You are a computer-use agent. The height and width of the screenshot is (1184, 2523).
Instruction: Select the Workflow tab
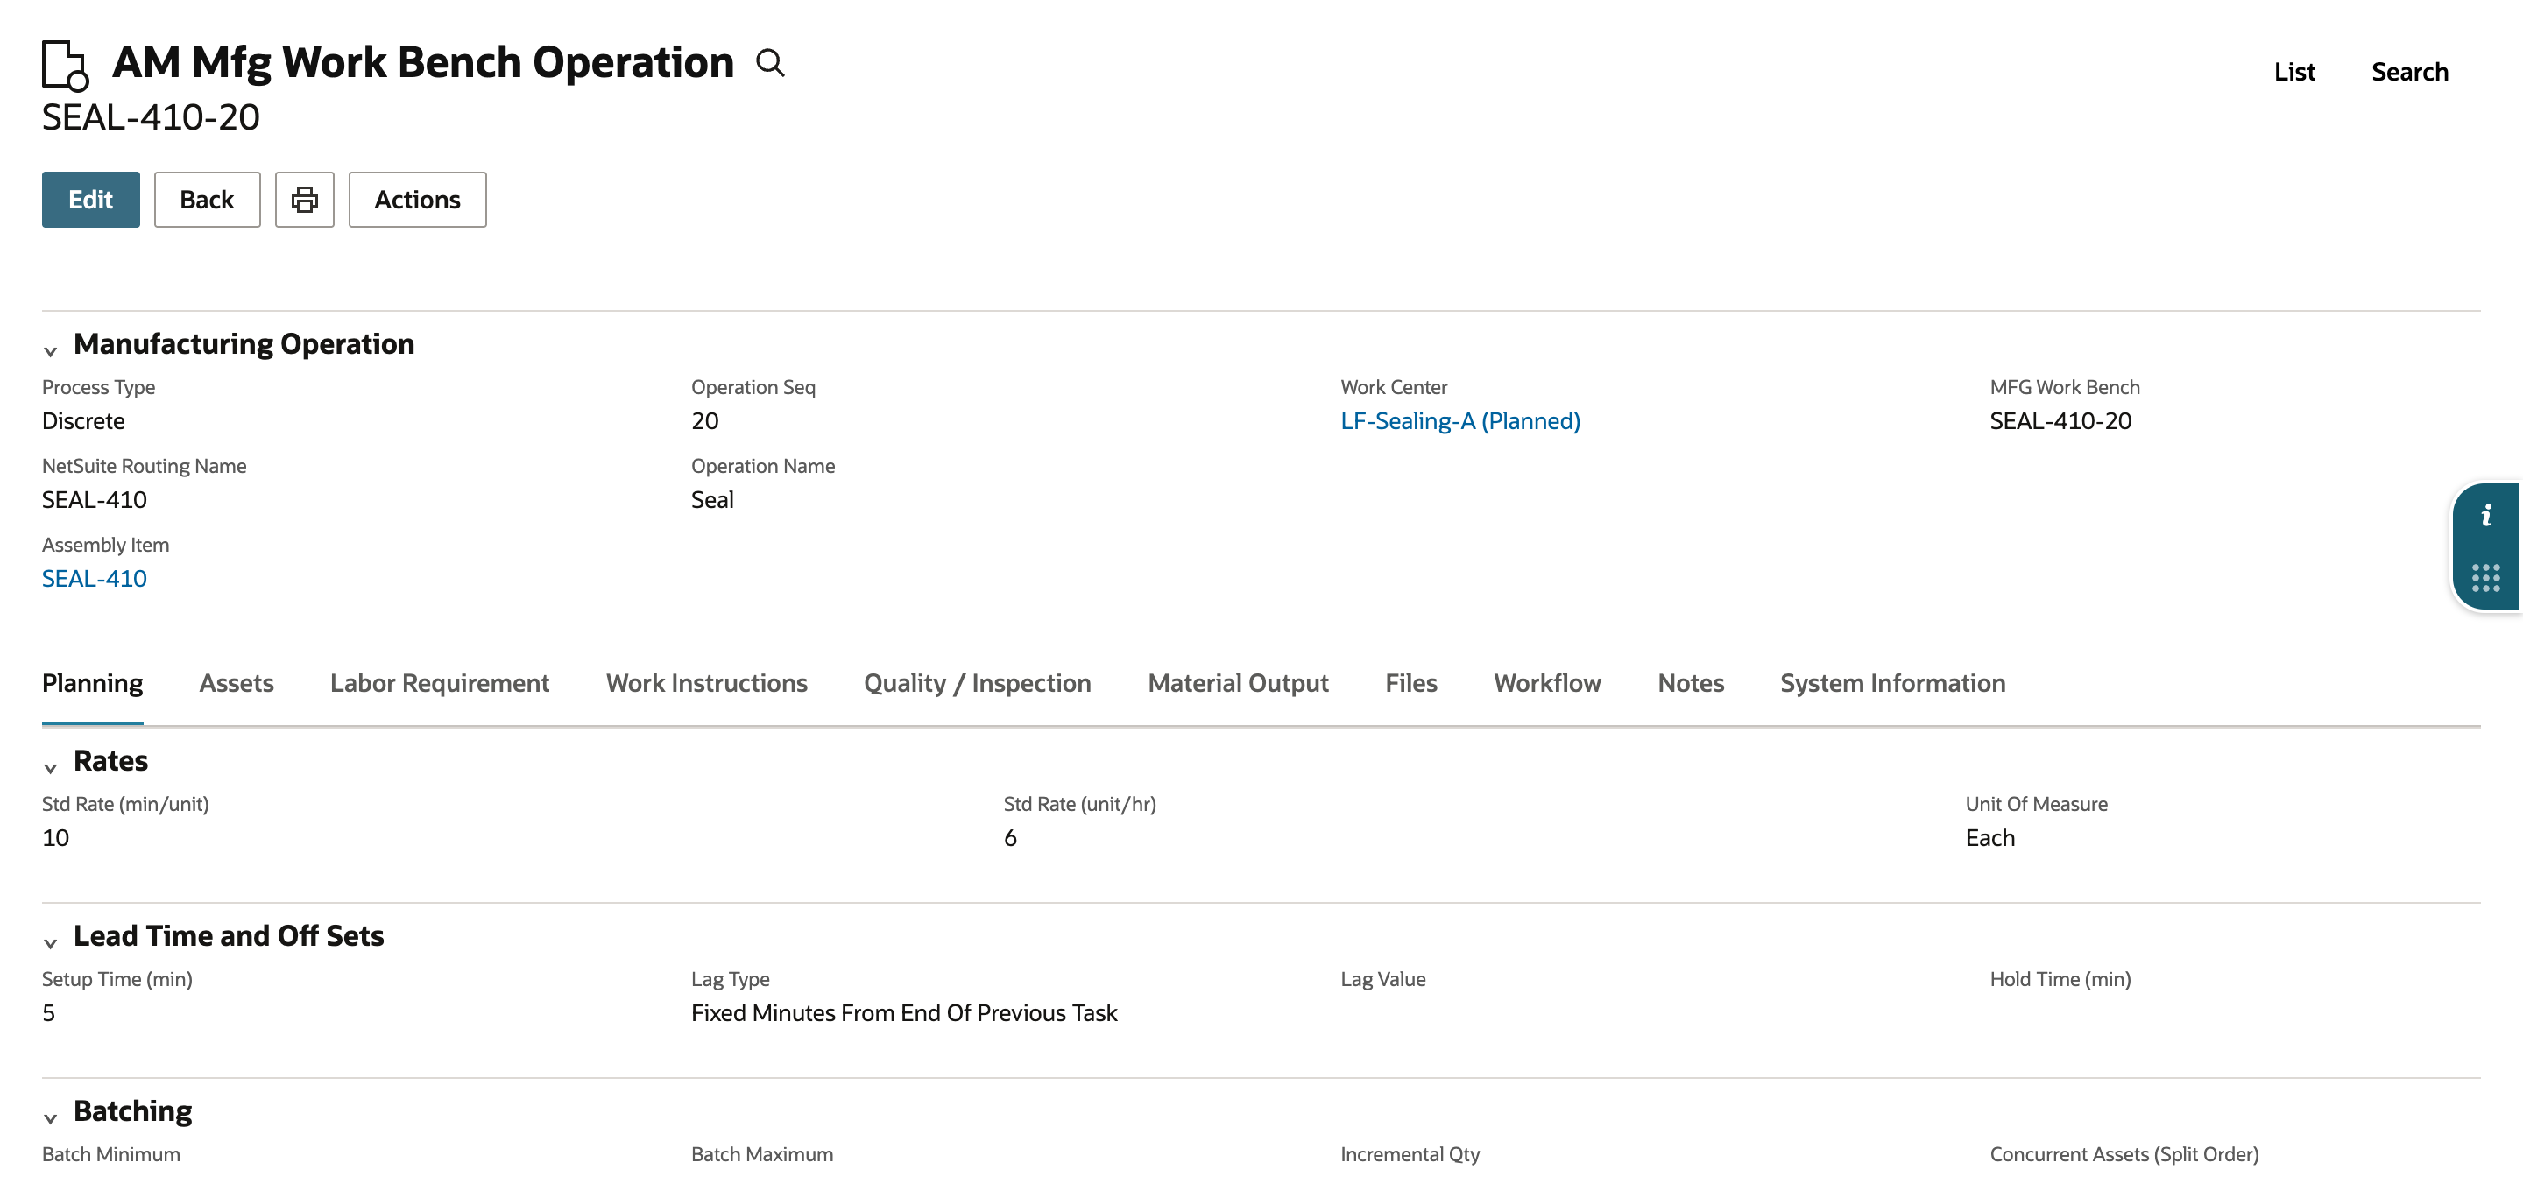pyautogui.click(x=1547, y=684)
